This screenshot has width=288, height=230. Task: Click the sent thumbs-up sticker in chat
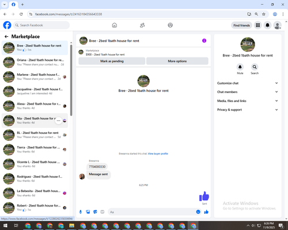tap(204, 196)
